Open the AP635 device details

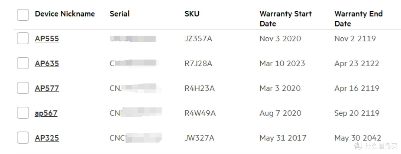click(47, 64)
